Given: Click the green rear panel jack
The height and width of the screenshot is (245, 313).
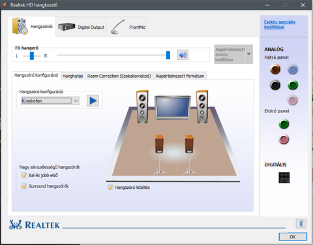Looking at the screenshot, I should 293,85.
